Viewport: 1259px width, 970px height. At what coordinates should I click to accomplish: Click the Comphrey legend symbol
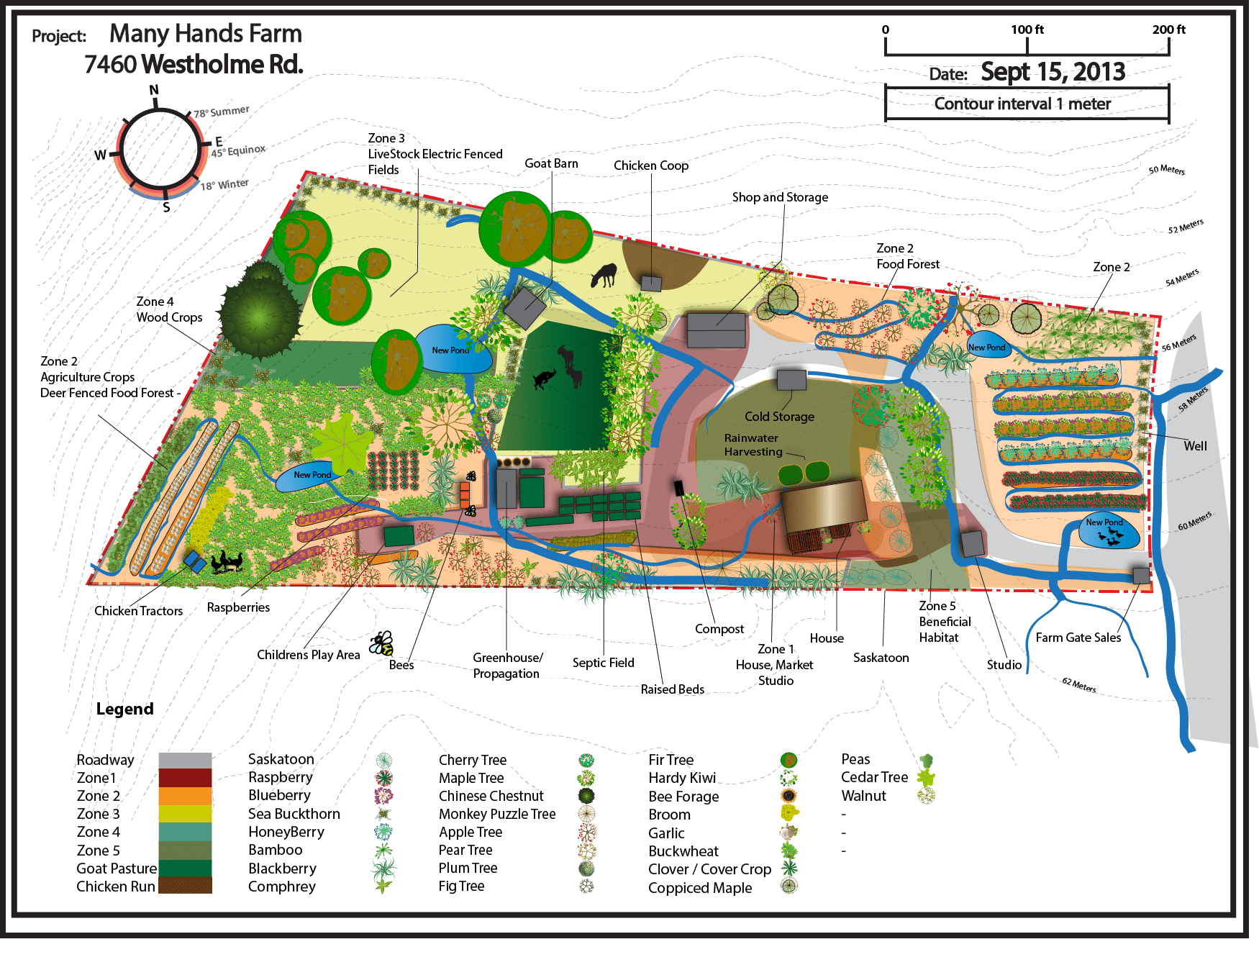[384, 887]
